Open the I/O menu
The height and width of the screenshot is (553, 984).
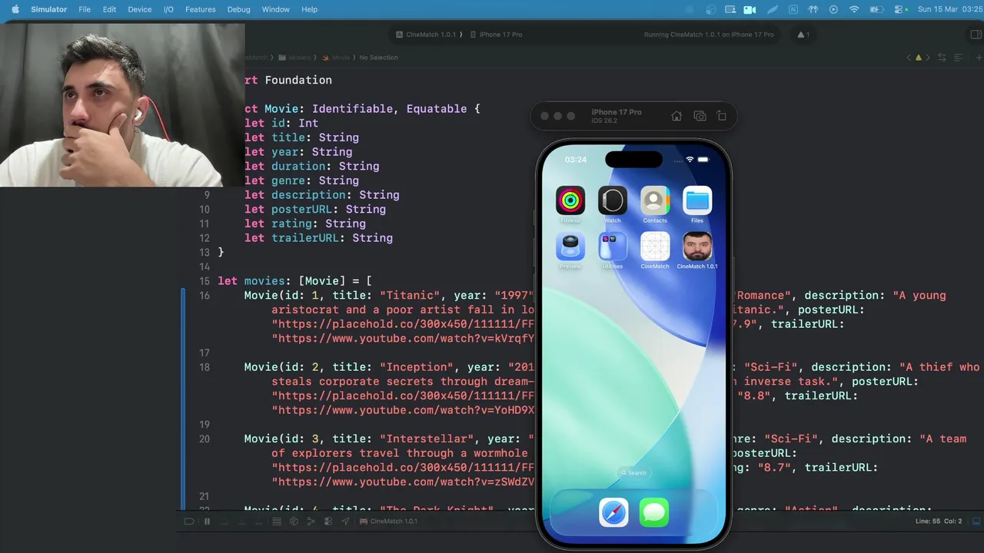coord(168,9)
